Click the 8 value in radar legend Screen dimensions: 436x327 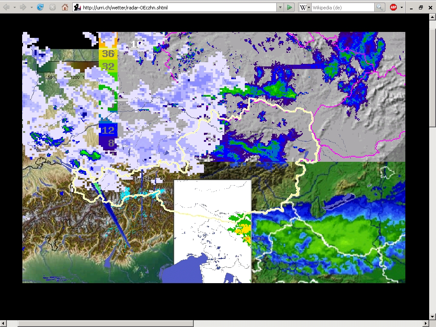tap(111, 143)
